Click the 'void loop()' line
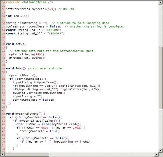 pos(34,68)
